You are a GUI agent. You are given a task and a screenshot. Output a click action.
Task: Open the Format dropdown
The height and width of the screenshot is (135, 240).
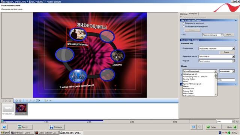[x=216, y=61]
